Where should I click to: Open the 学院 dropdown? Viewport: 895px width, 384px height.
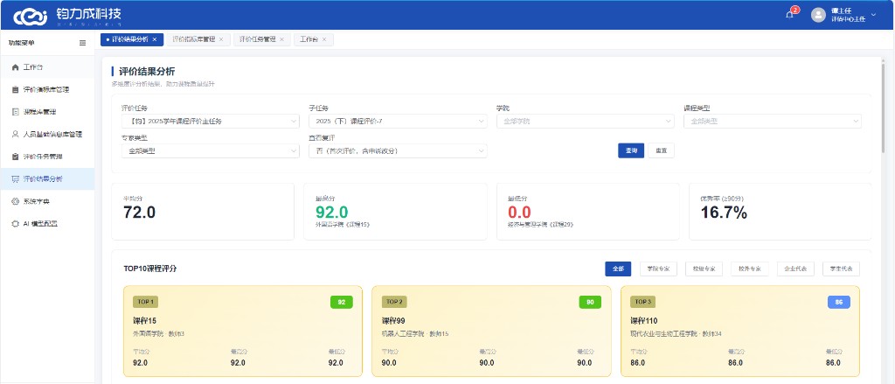(x=585, y=121)
